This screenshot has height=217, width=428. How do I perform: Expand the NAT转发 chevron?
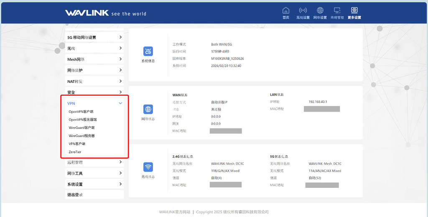(120, 81)
